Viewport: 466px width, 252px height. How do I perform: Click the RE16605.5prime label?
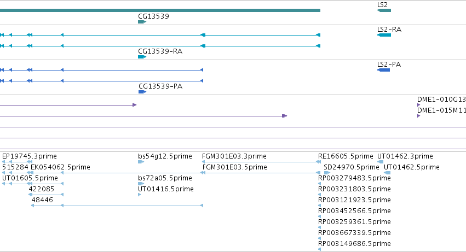[x=346, y=156]
